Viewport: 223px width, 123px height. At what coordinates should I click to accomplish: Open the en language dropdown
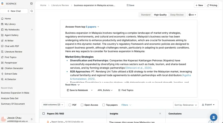(192, 15)
